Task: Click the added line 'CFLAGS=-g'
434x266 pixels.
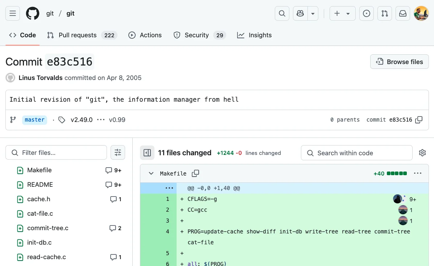Action: click(202, 199)
